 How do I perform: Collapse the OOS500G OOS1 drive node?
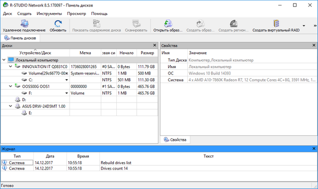click(x=10, y=86)
